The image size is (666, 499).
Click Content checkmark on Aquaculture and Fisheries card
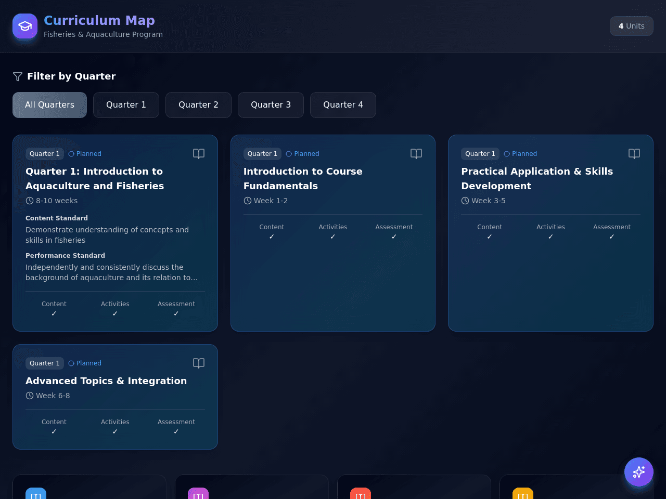(x=54, y=313)
